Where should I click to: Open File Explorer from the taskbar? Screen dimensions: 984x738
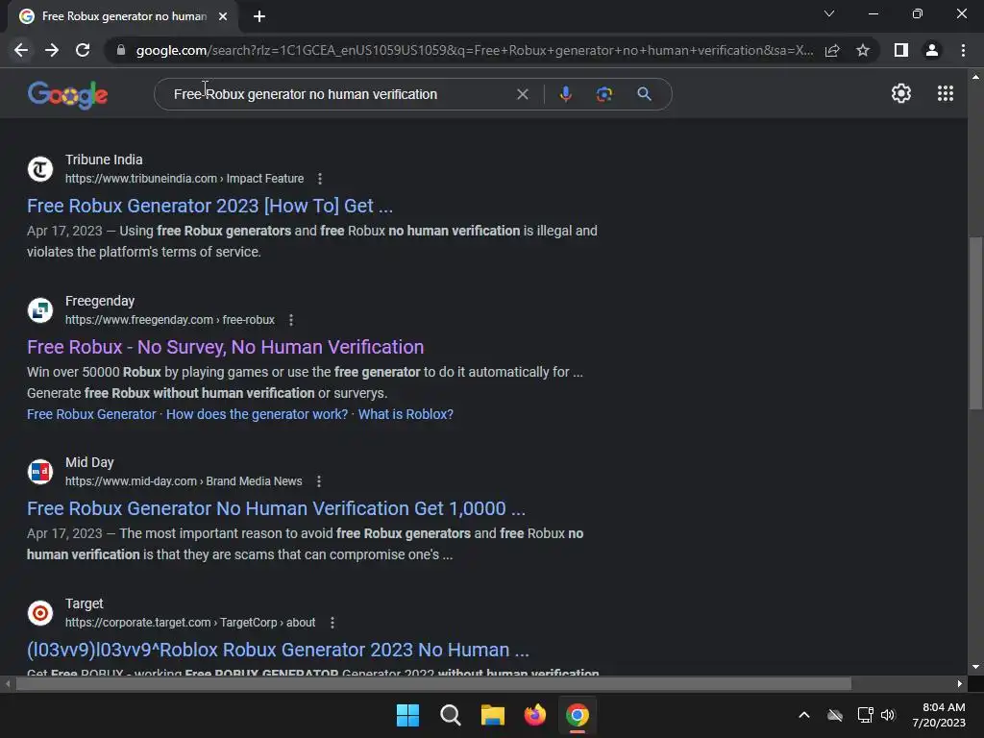(493, 715)
